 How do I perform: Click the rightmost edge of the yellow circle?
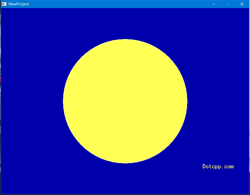pyautogui.click(x=186, y=101)
